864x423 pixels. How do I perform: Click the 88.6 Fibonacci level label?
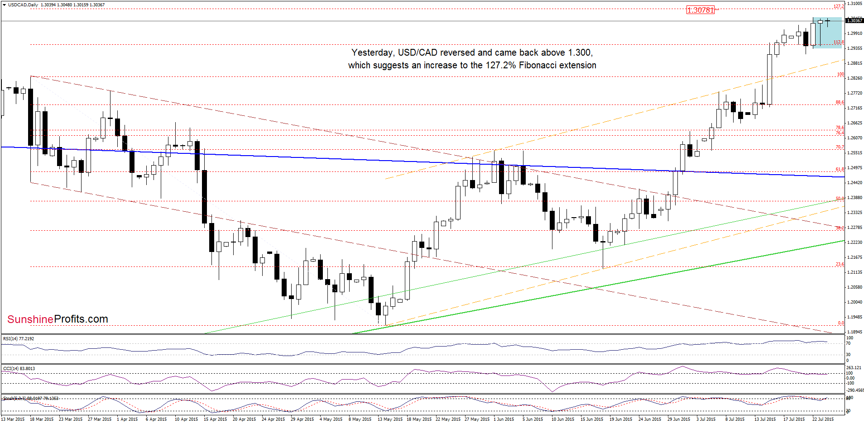click(840, 102)
